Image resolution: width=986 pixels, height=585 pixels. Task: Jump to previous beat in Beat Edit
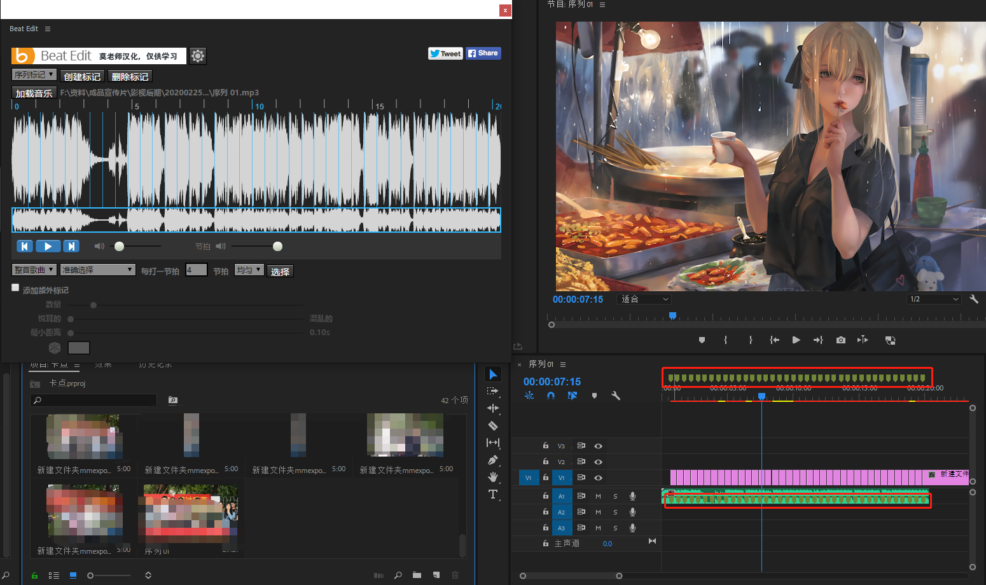24,246
